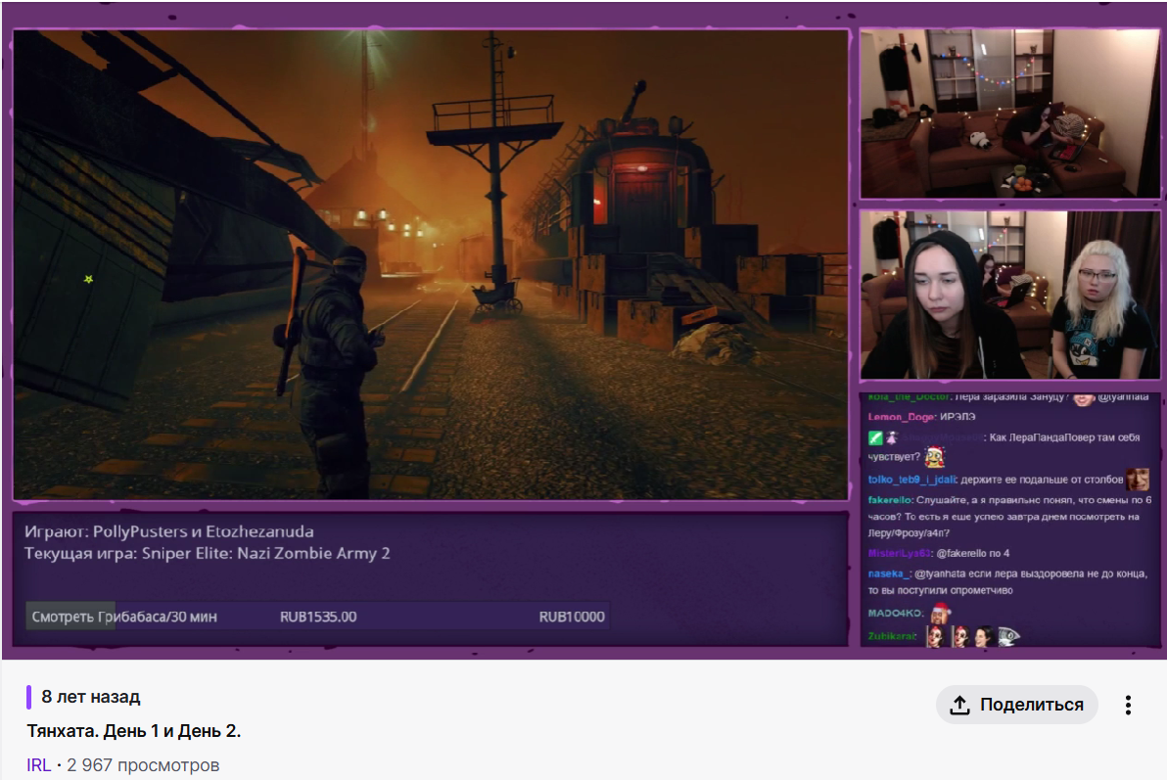Viewport: 1167px width, 780px height.
Task: Click the Lemon_Doge chat username
Action: [902, 417]
